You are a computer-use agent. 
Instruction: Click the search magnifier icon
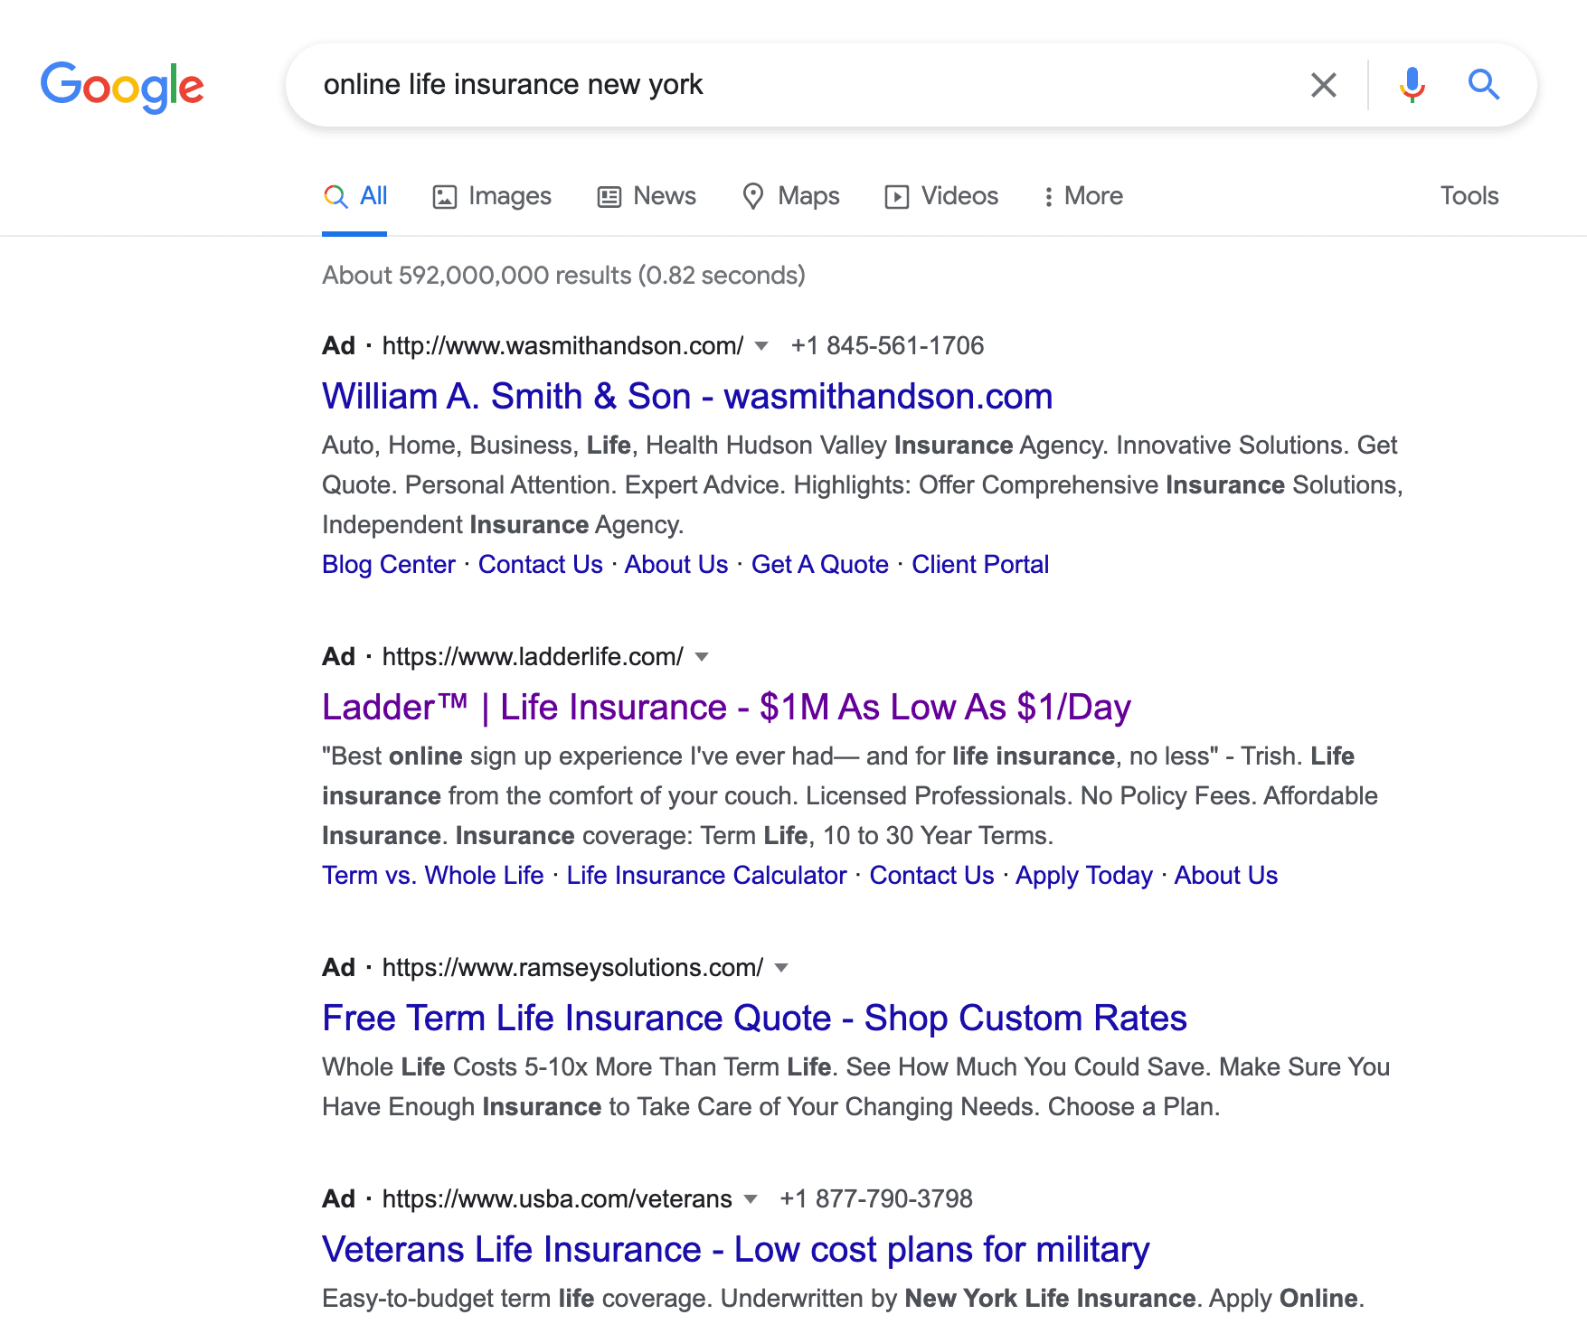point(1484,84)
